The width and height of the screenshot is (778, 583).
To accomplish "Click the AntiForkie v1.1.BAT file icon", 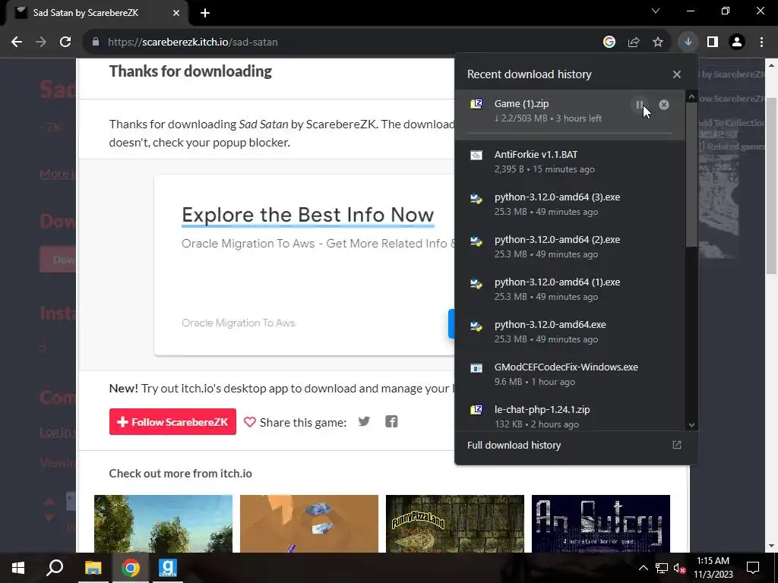I will coord(476,155).
